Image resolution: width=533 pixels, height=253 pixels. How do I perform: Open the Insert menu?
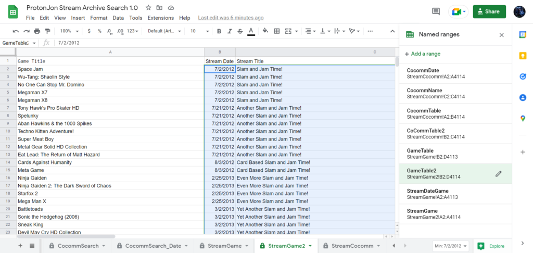coord(78,18)
